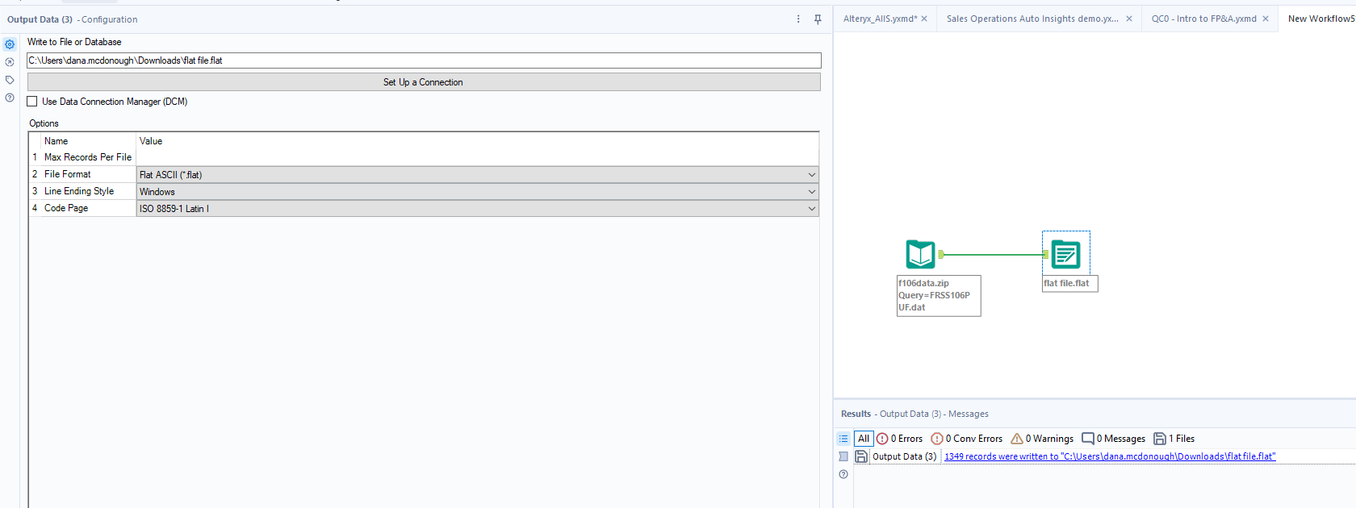
Task: Close the Alteryx_AllS.yxmd tab
Action: (x=924, y=19)
